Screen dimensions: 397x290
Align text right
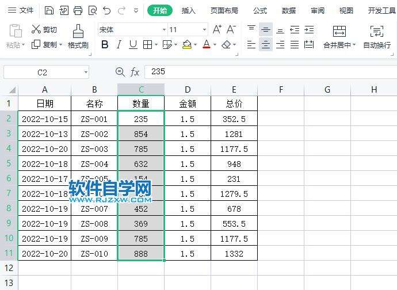pyautogui.click(x=280, y=45)
